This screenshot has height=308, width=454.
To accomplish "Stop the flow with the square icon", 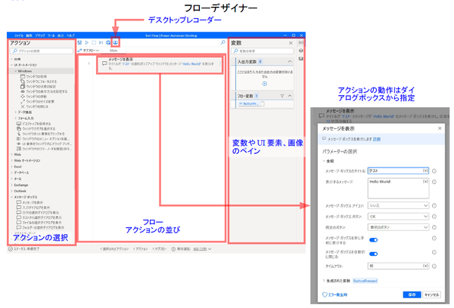I will pos(94,42).
